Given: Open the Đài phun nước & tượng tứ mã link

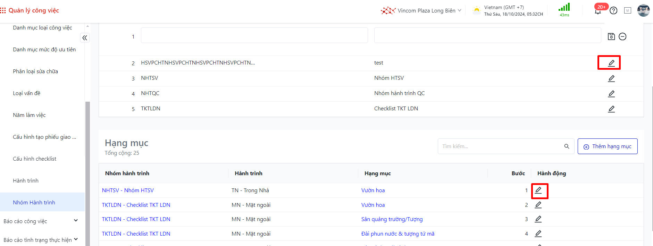Looking at the screenshot, I should [397, 234].
